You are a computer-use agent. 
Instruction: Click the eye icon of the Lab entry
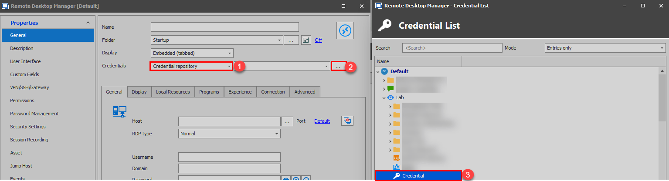(391, 97)
